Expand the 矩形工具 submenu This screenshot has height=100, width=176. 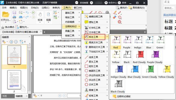[95, 66]
